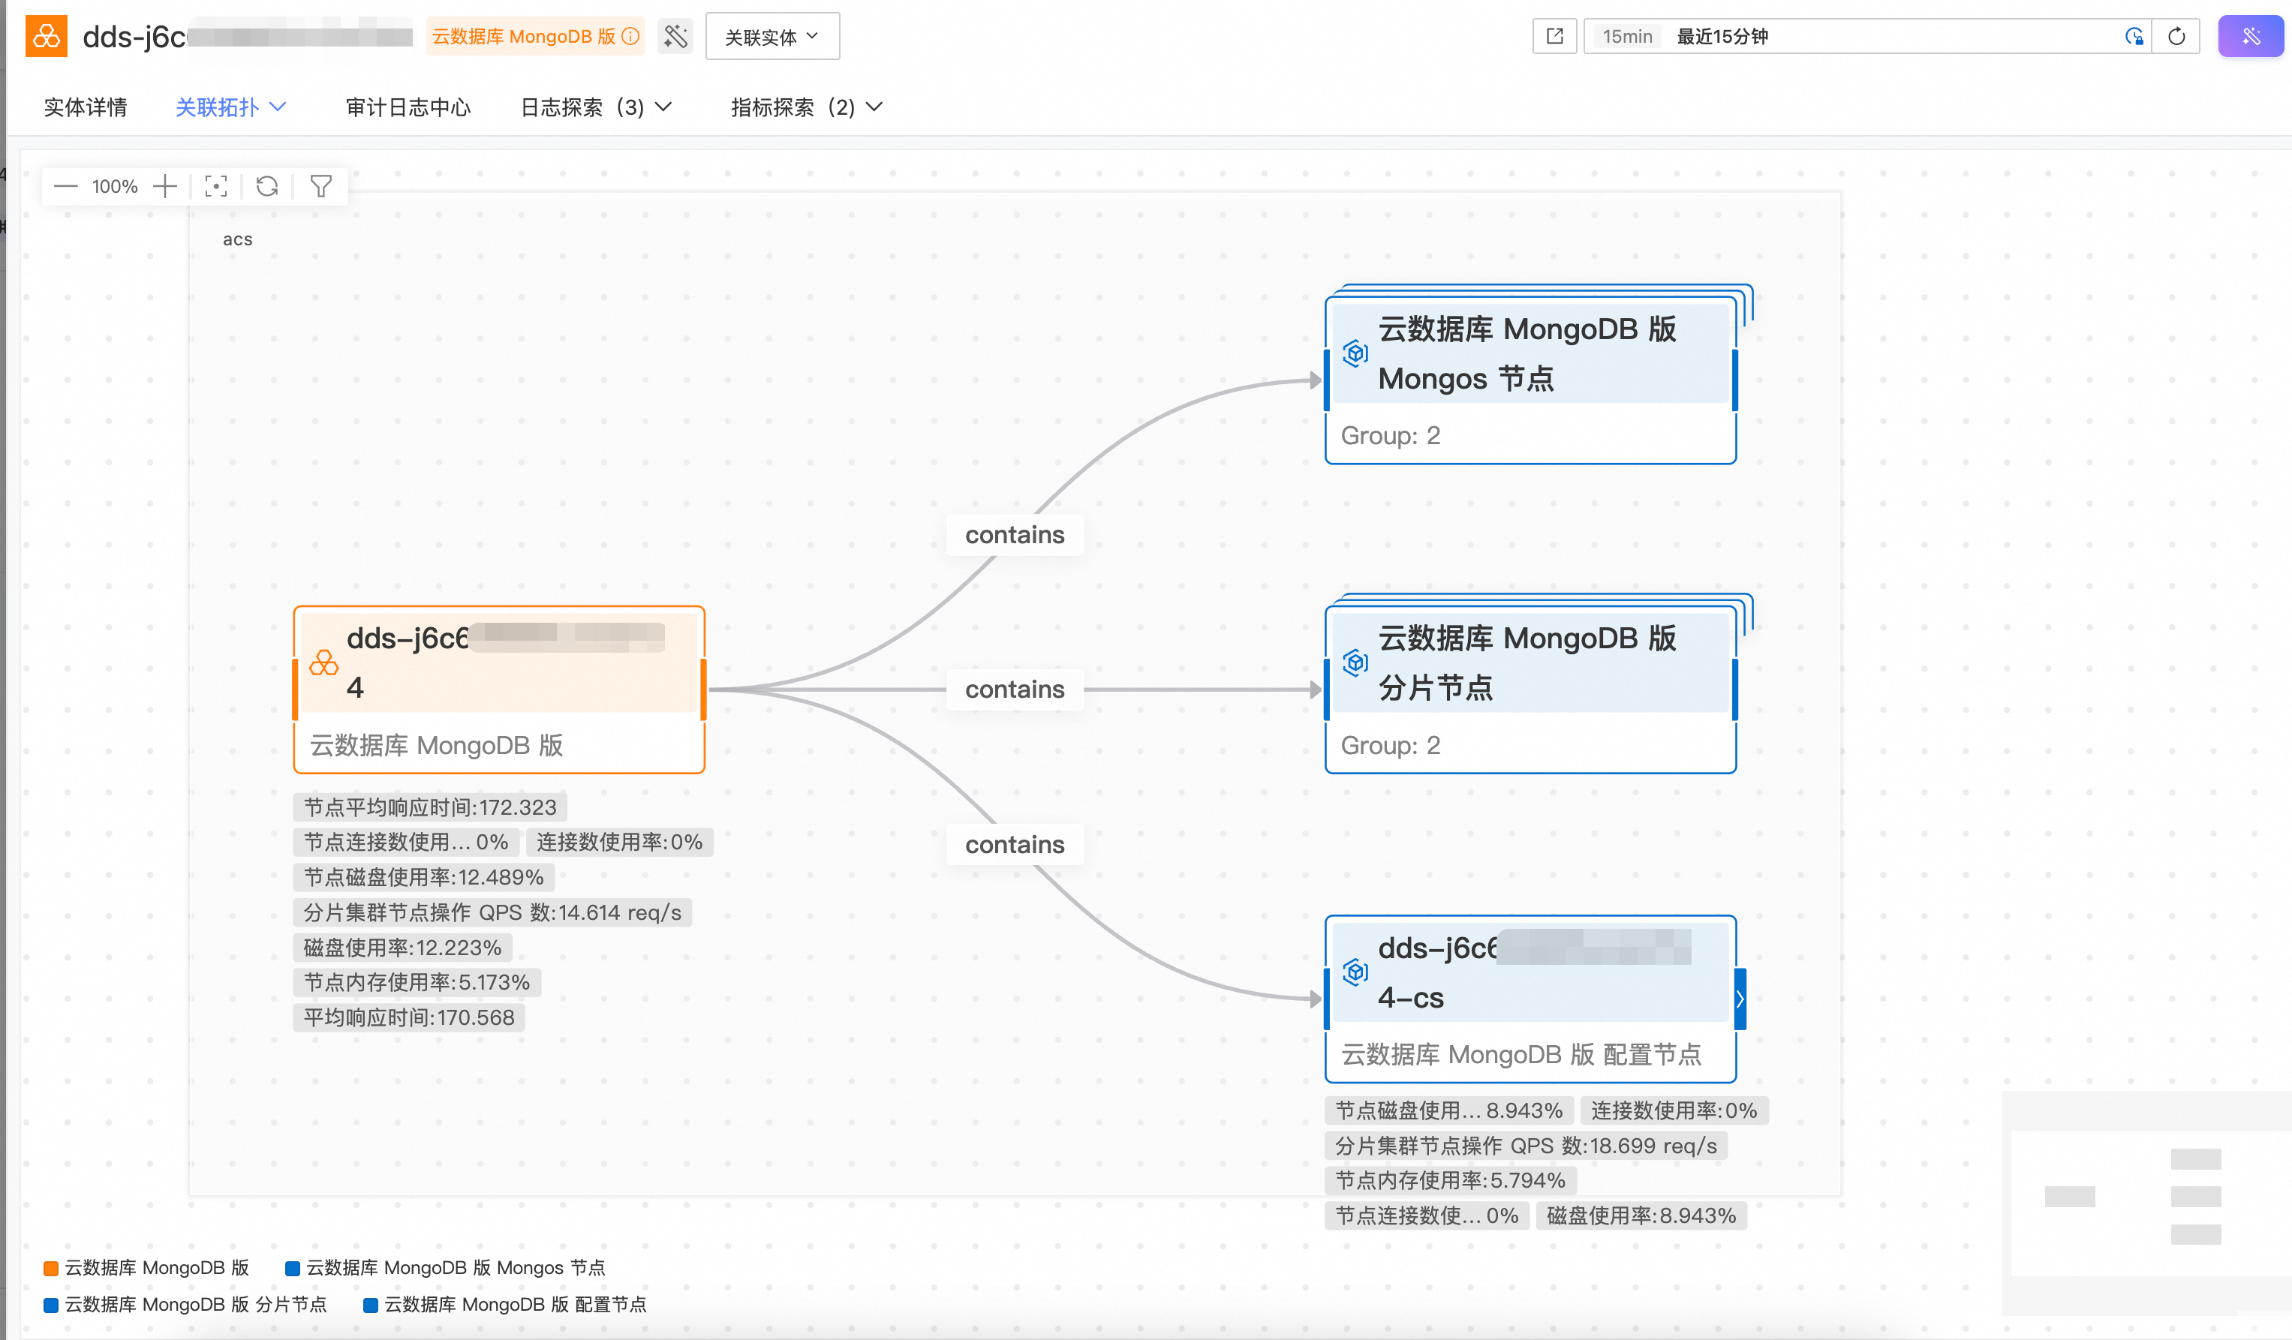Click the zoom in plus icon
Screen dimensions: 2292x1340
click(164, 186)
